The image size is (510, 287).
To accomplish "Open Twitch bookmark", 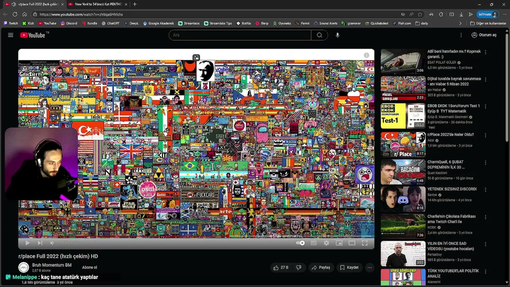I will [10, 24].
